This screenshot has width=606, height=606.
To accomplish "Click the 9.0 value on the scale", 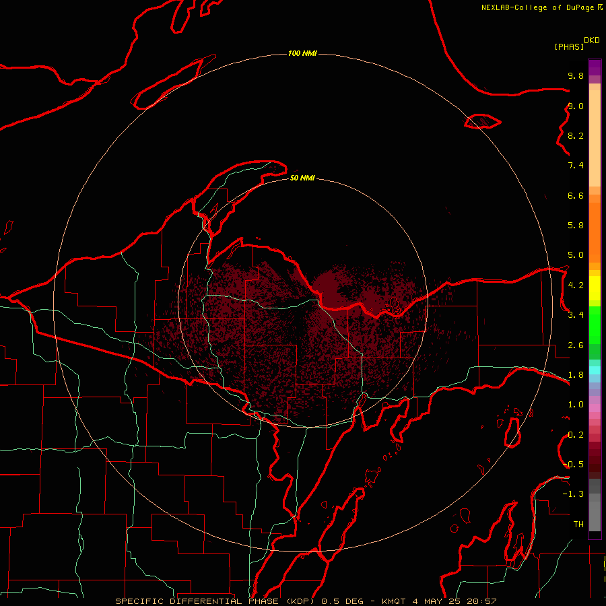I will [x=576, y=106].
